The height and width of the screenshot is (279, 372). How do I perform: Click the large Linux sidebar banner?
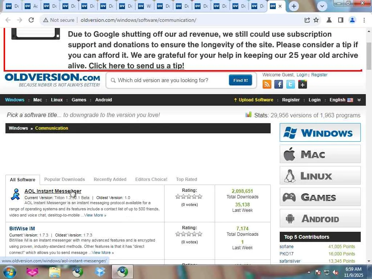pos(320,175)
